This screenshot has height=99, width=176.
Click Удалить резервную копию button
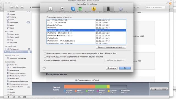[111, 47]
